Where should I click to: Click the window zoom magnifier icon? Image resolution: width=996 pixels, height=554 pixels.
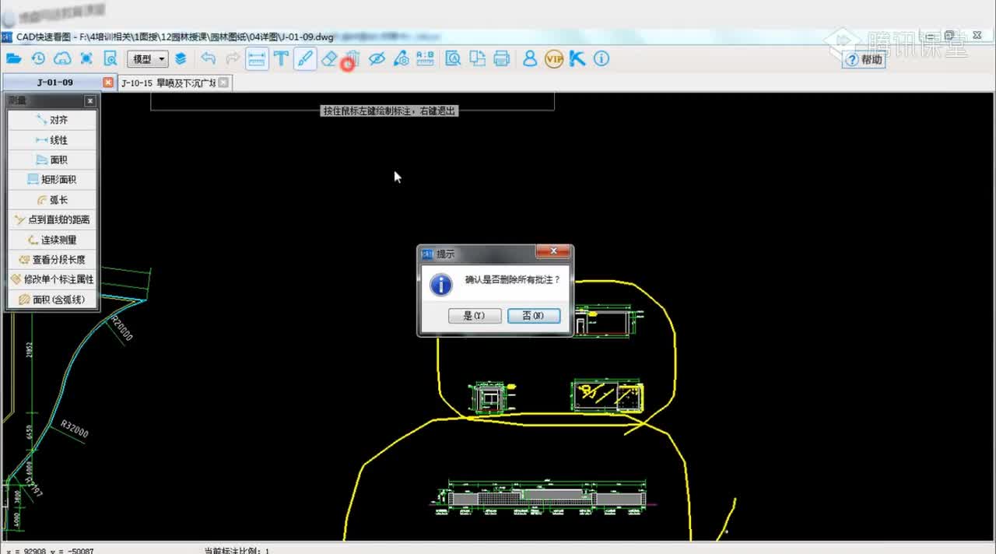pyautogui.click(x=110, y=58)
